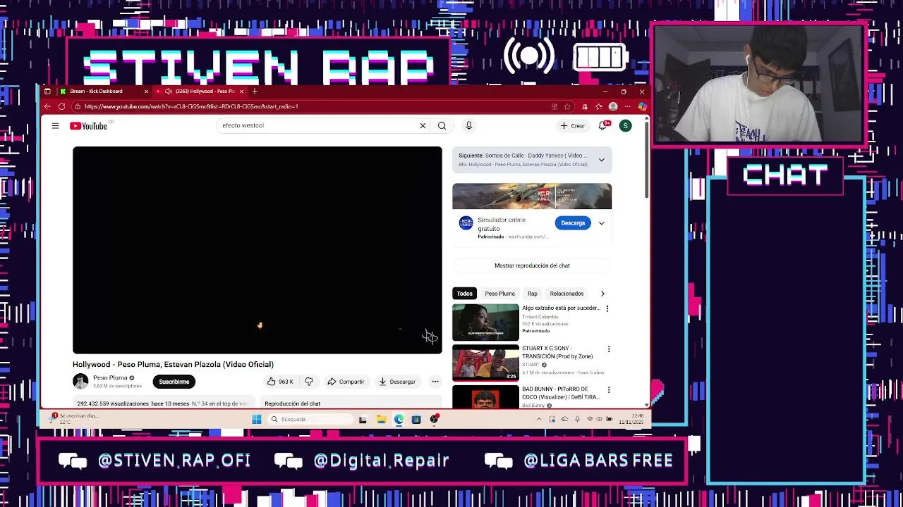Image resolution: width=903 pixels, height=507 pixels.
Task: Click the Compartir button
Action: tap(346, 382)
